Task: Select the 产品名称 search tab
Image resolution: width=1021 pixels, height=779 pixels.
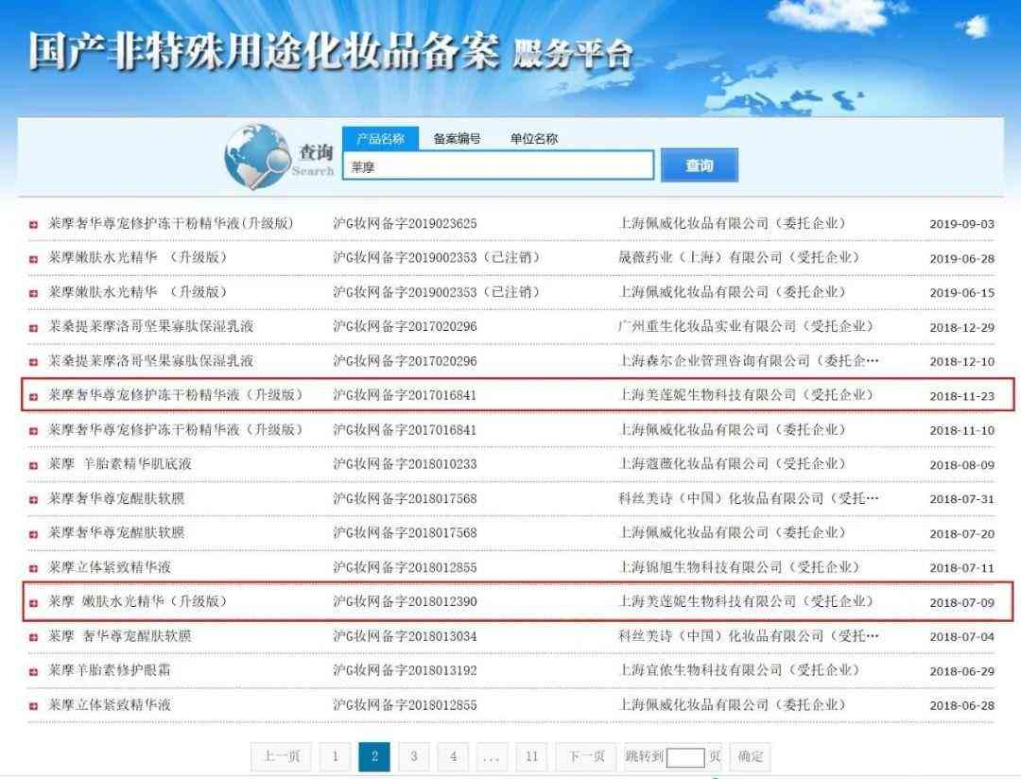Action: click(x=380, y=139)
